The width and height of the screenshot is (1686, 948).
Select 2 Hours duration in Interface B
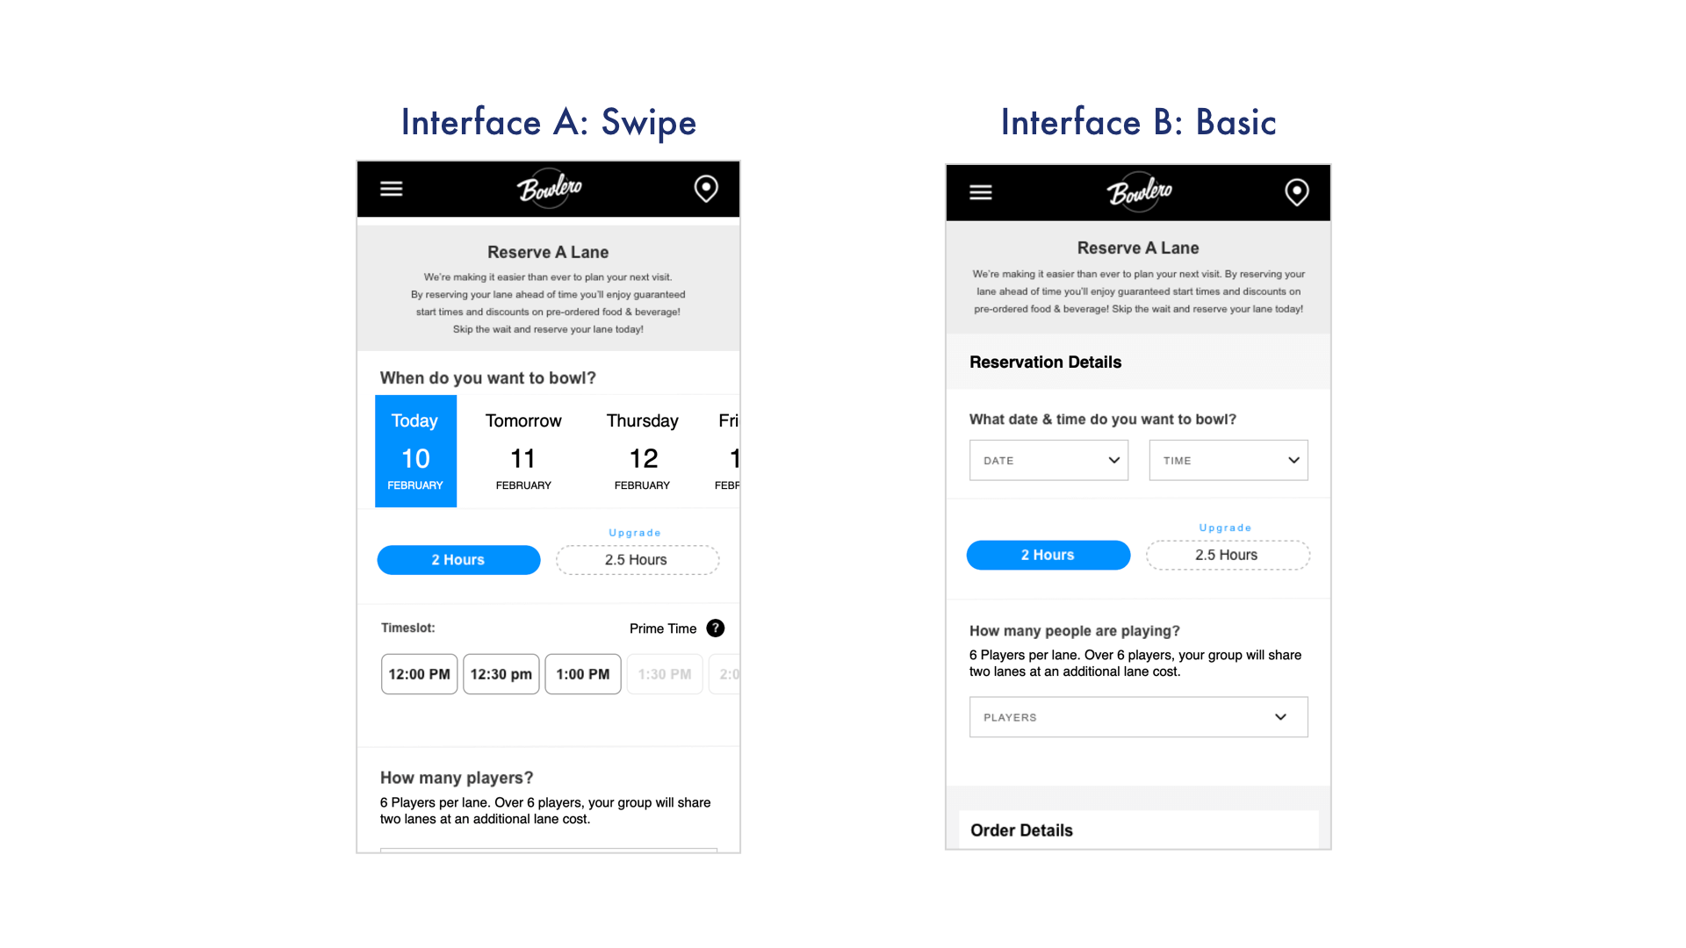(x=1048, y=555)
